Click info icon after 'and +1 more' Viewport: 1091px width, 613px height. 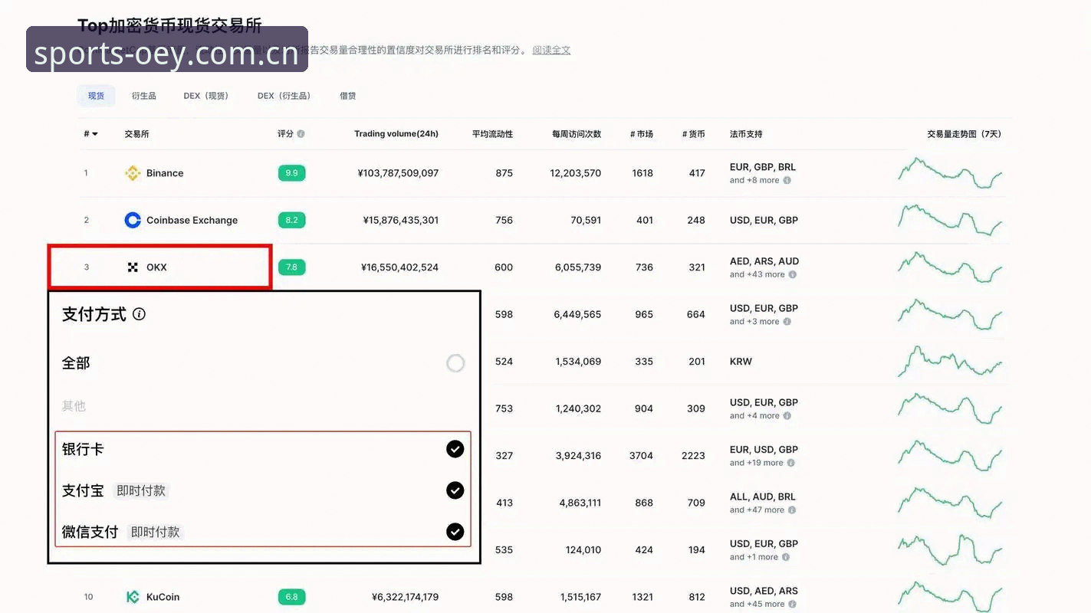point(786,557)
